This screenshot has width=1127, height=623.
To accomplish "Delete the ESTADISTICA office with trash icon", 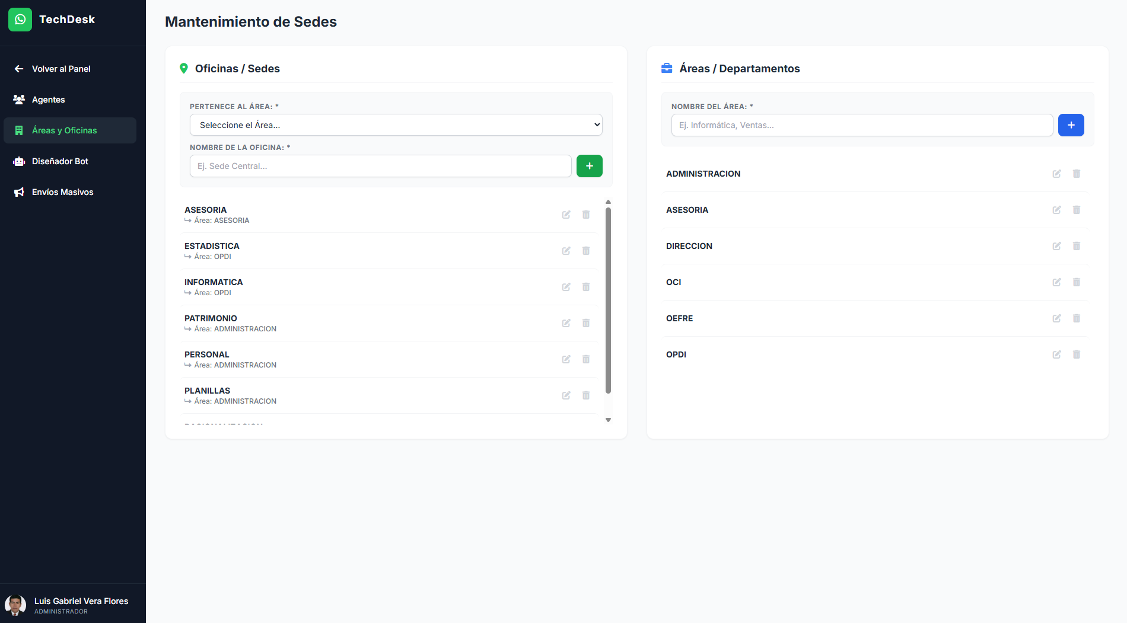I will [585, 251].
